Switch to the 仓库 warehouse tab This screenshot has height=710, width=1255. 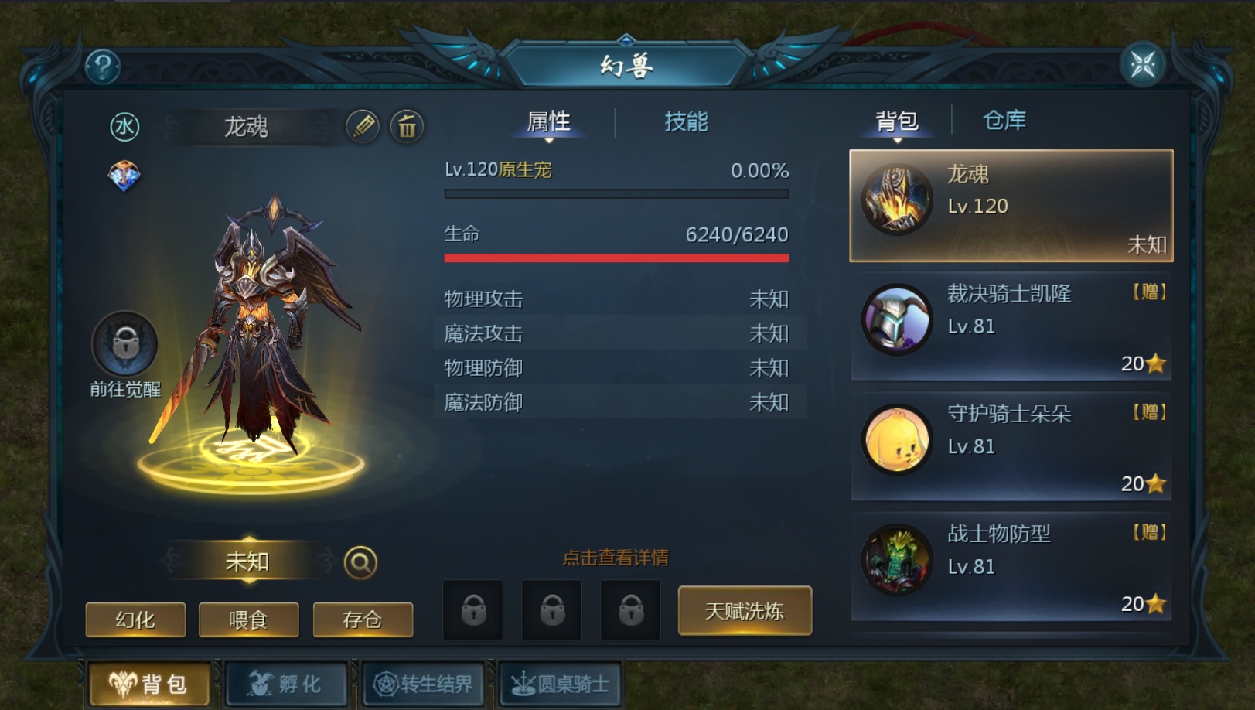pyautogui.click(x=1004, y=121)
